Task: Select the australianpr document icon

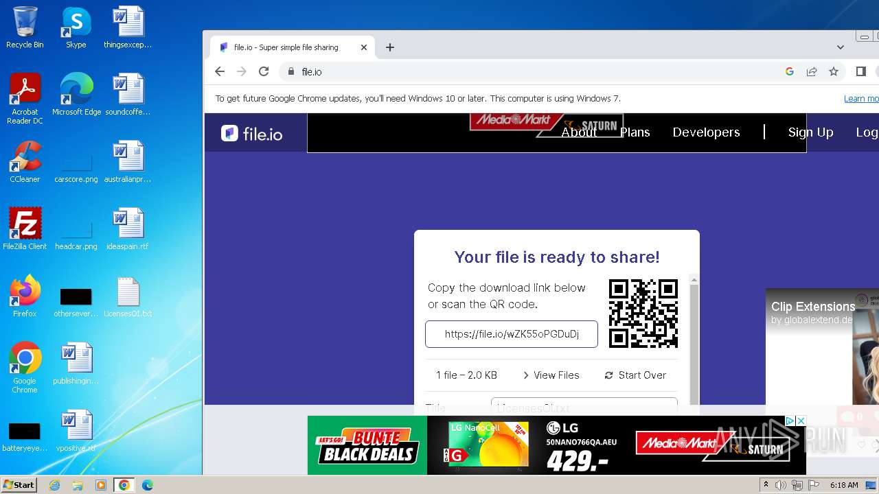Action: (128, 162)
